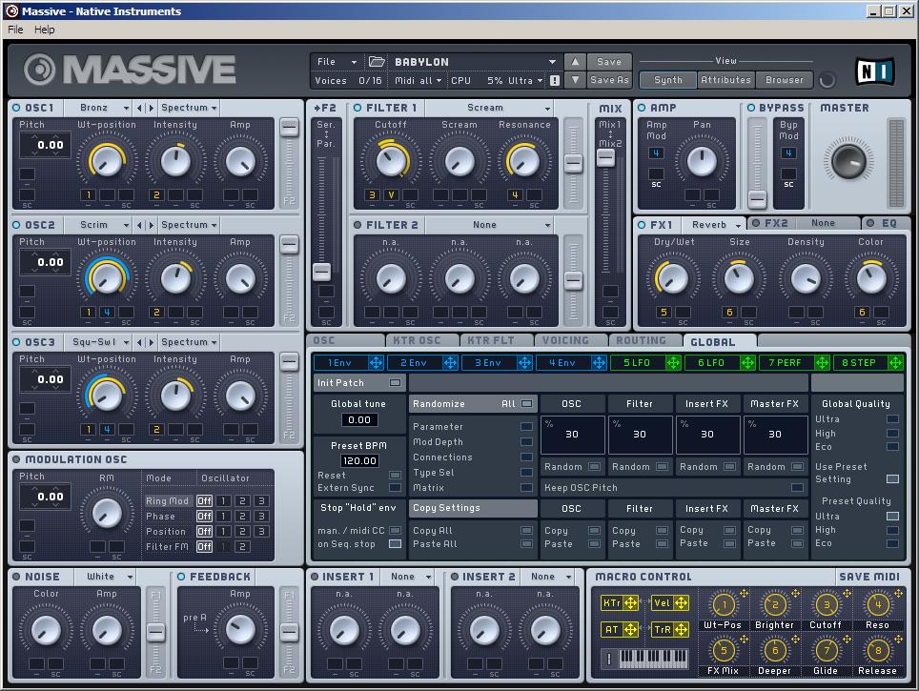This screenshot has height=691, width=919.
Task: Click Init Patch button
Action: coord(359,383)
